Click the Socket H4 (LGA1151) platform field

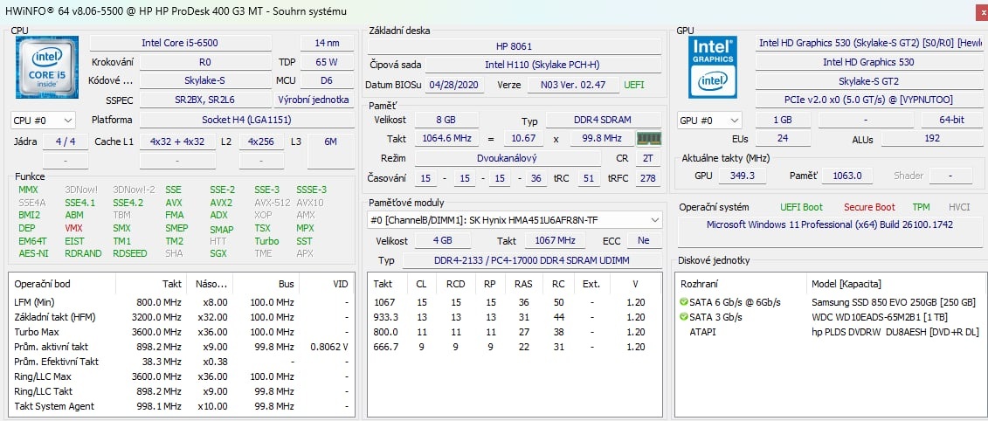pyautogui.click(x=245, y=120)
